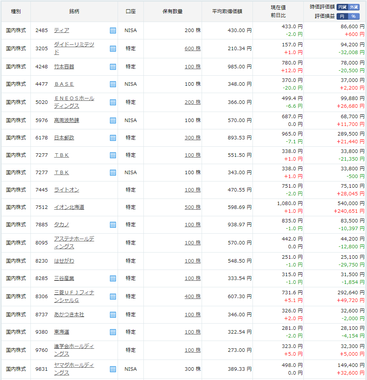367x380 pixels.
Task: Open the イオン北海道 stock link
Action: tap(69, 207)
